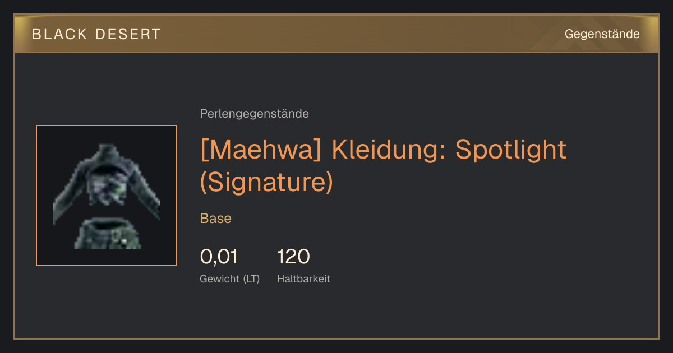Click the durability value 120
The width and height of the screenshot is (673, 353).
[293, 257]
